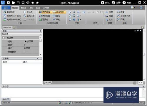The height and width of the screenshot is (106, 147).
Task: Select the 多段线长度 polyline length tool
Action: tap(124, 16)
